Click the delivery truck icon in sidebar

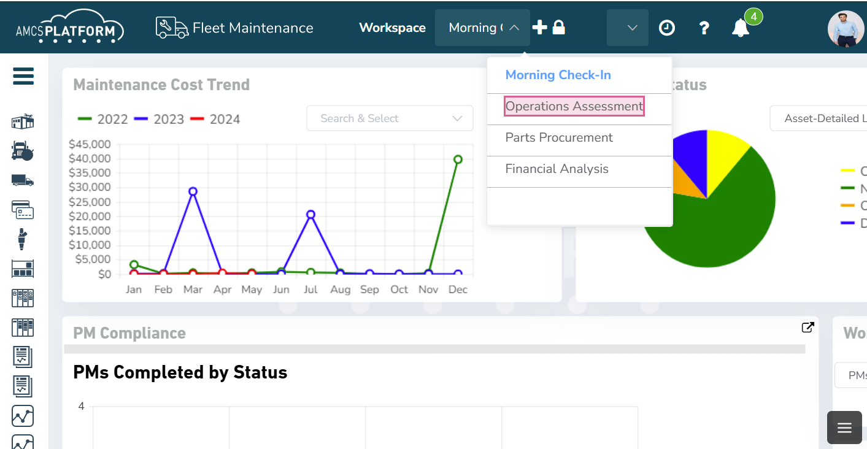[23, 180]
